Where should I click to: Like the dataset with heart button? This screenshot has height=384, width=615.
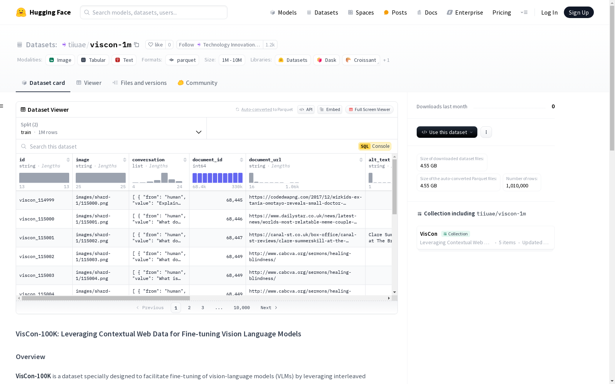[155, 45]
